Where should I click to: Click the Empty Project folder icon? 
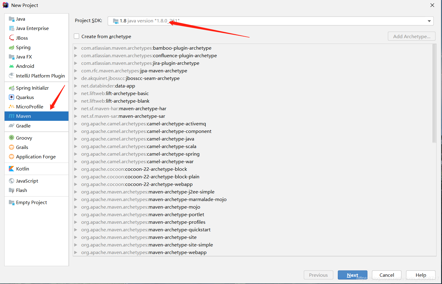tap(12, 203)
